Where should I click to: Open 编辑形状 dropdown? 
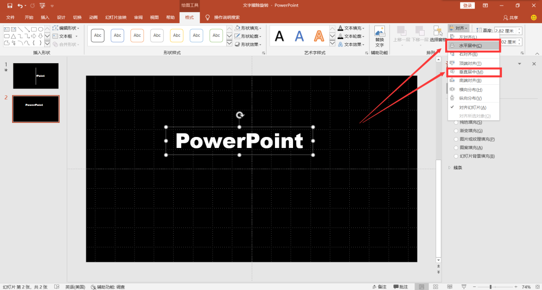pyautogui.click(x=66, y=28)
